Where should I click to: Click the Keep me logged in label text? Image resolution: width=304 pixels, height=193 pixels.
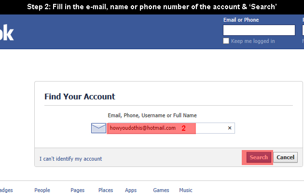click(253, 41)
